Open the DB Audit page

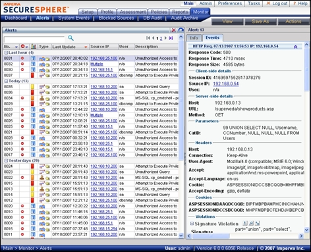point(152,18)
